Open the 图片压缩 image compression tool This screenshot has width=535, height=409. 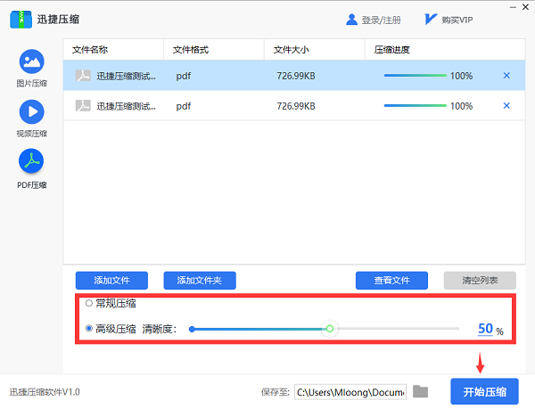click(x=31, y=62)
